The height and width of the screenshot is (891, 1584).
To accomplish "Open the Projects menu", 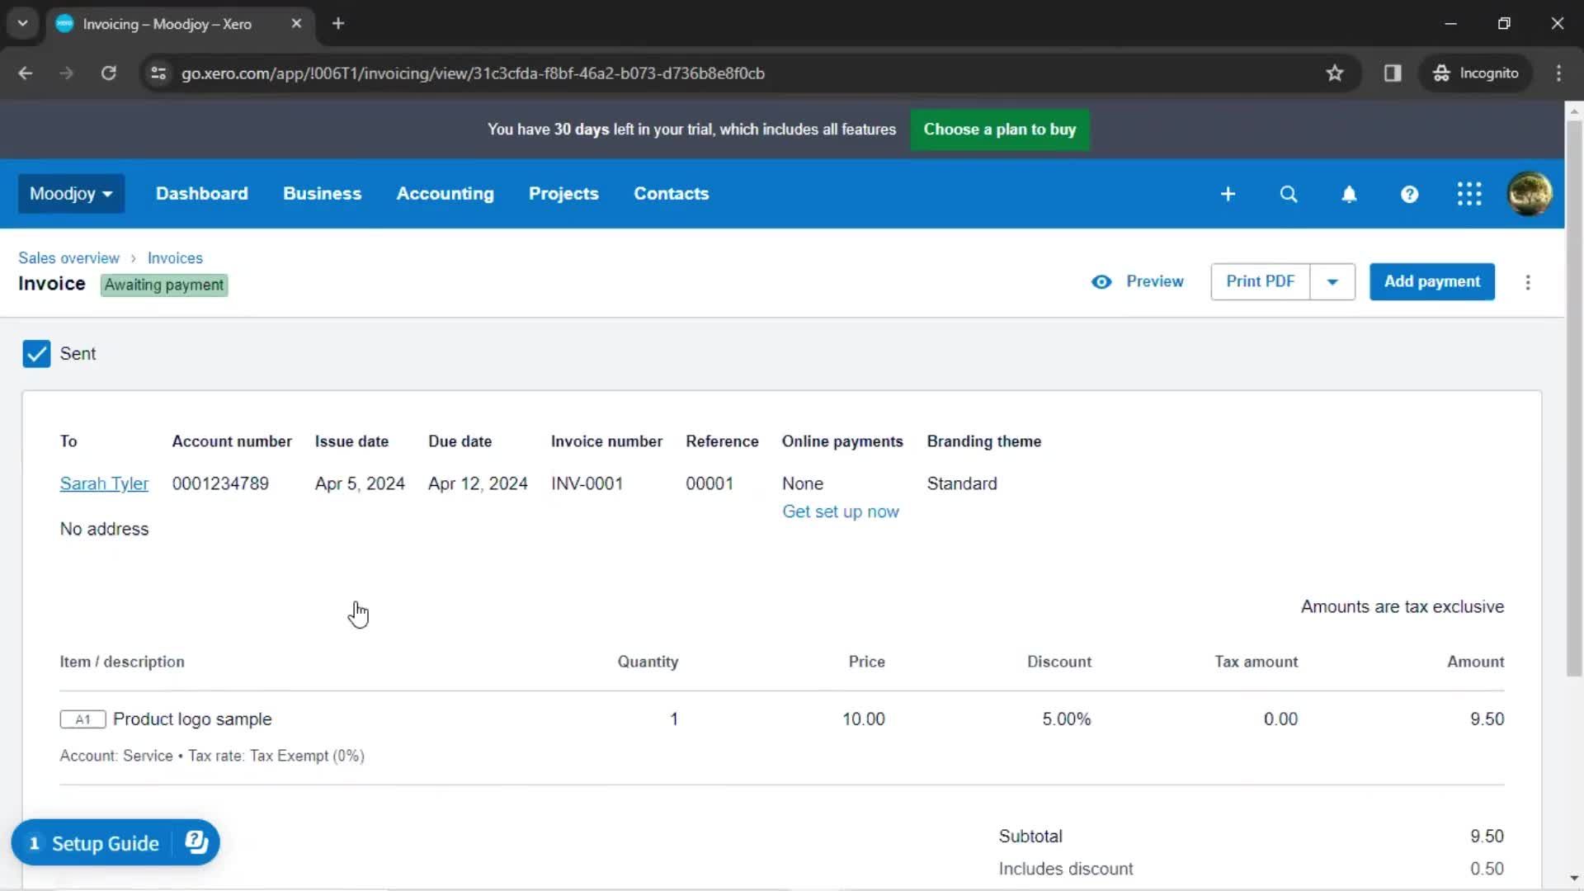I will (563, 194).
